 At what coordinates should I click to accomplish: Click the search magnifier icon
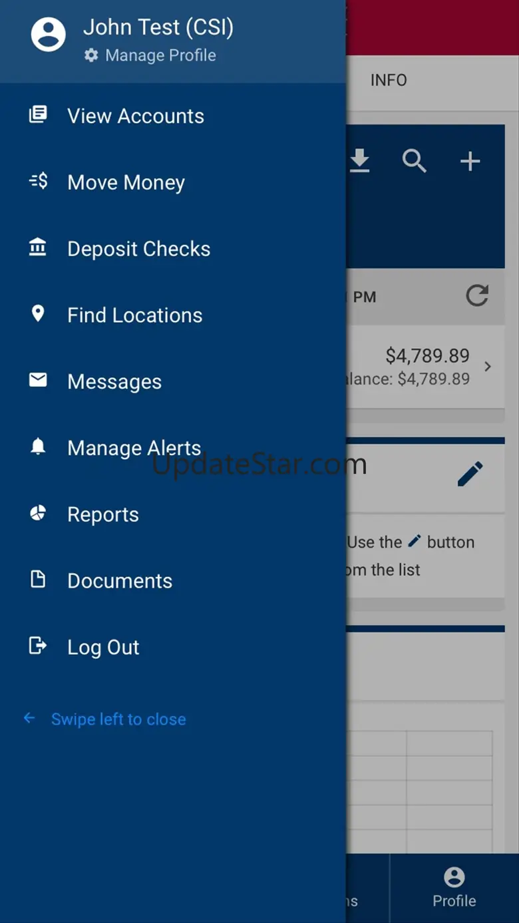[x=415, y=161]
